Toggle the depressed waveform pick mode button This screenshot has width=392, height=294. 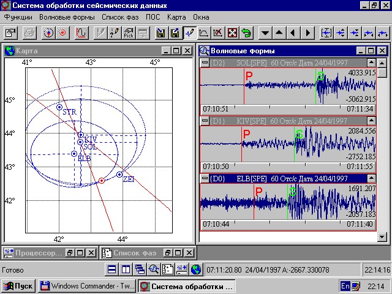click(189, 32)
